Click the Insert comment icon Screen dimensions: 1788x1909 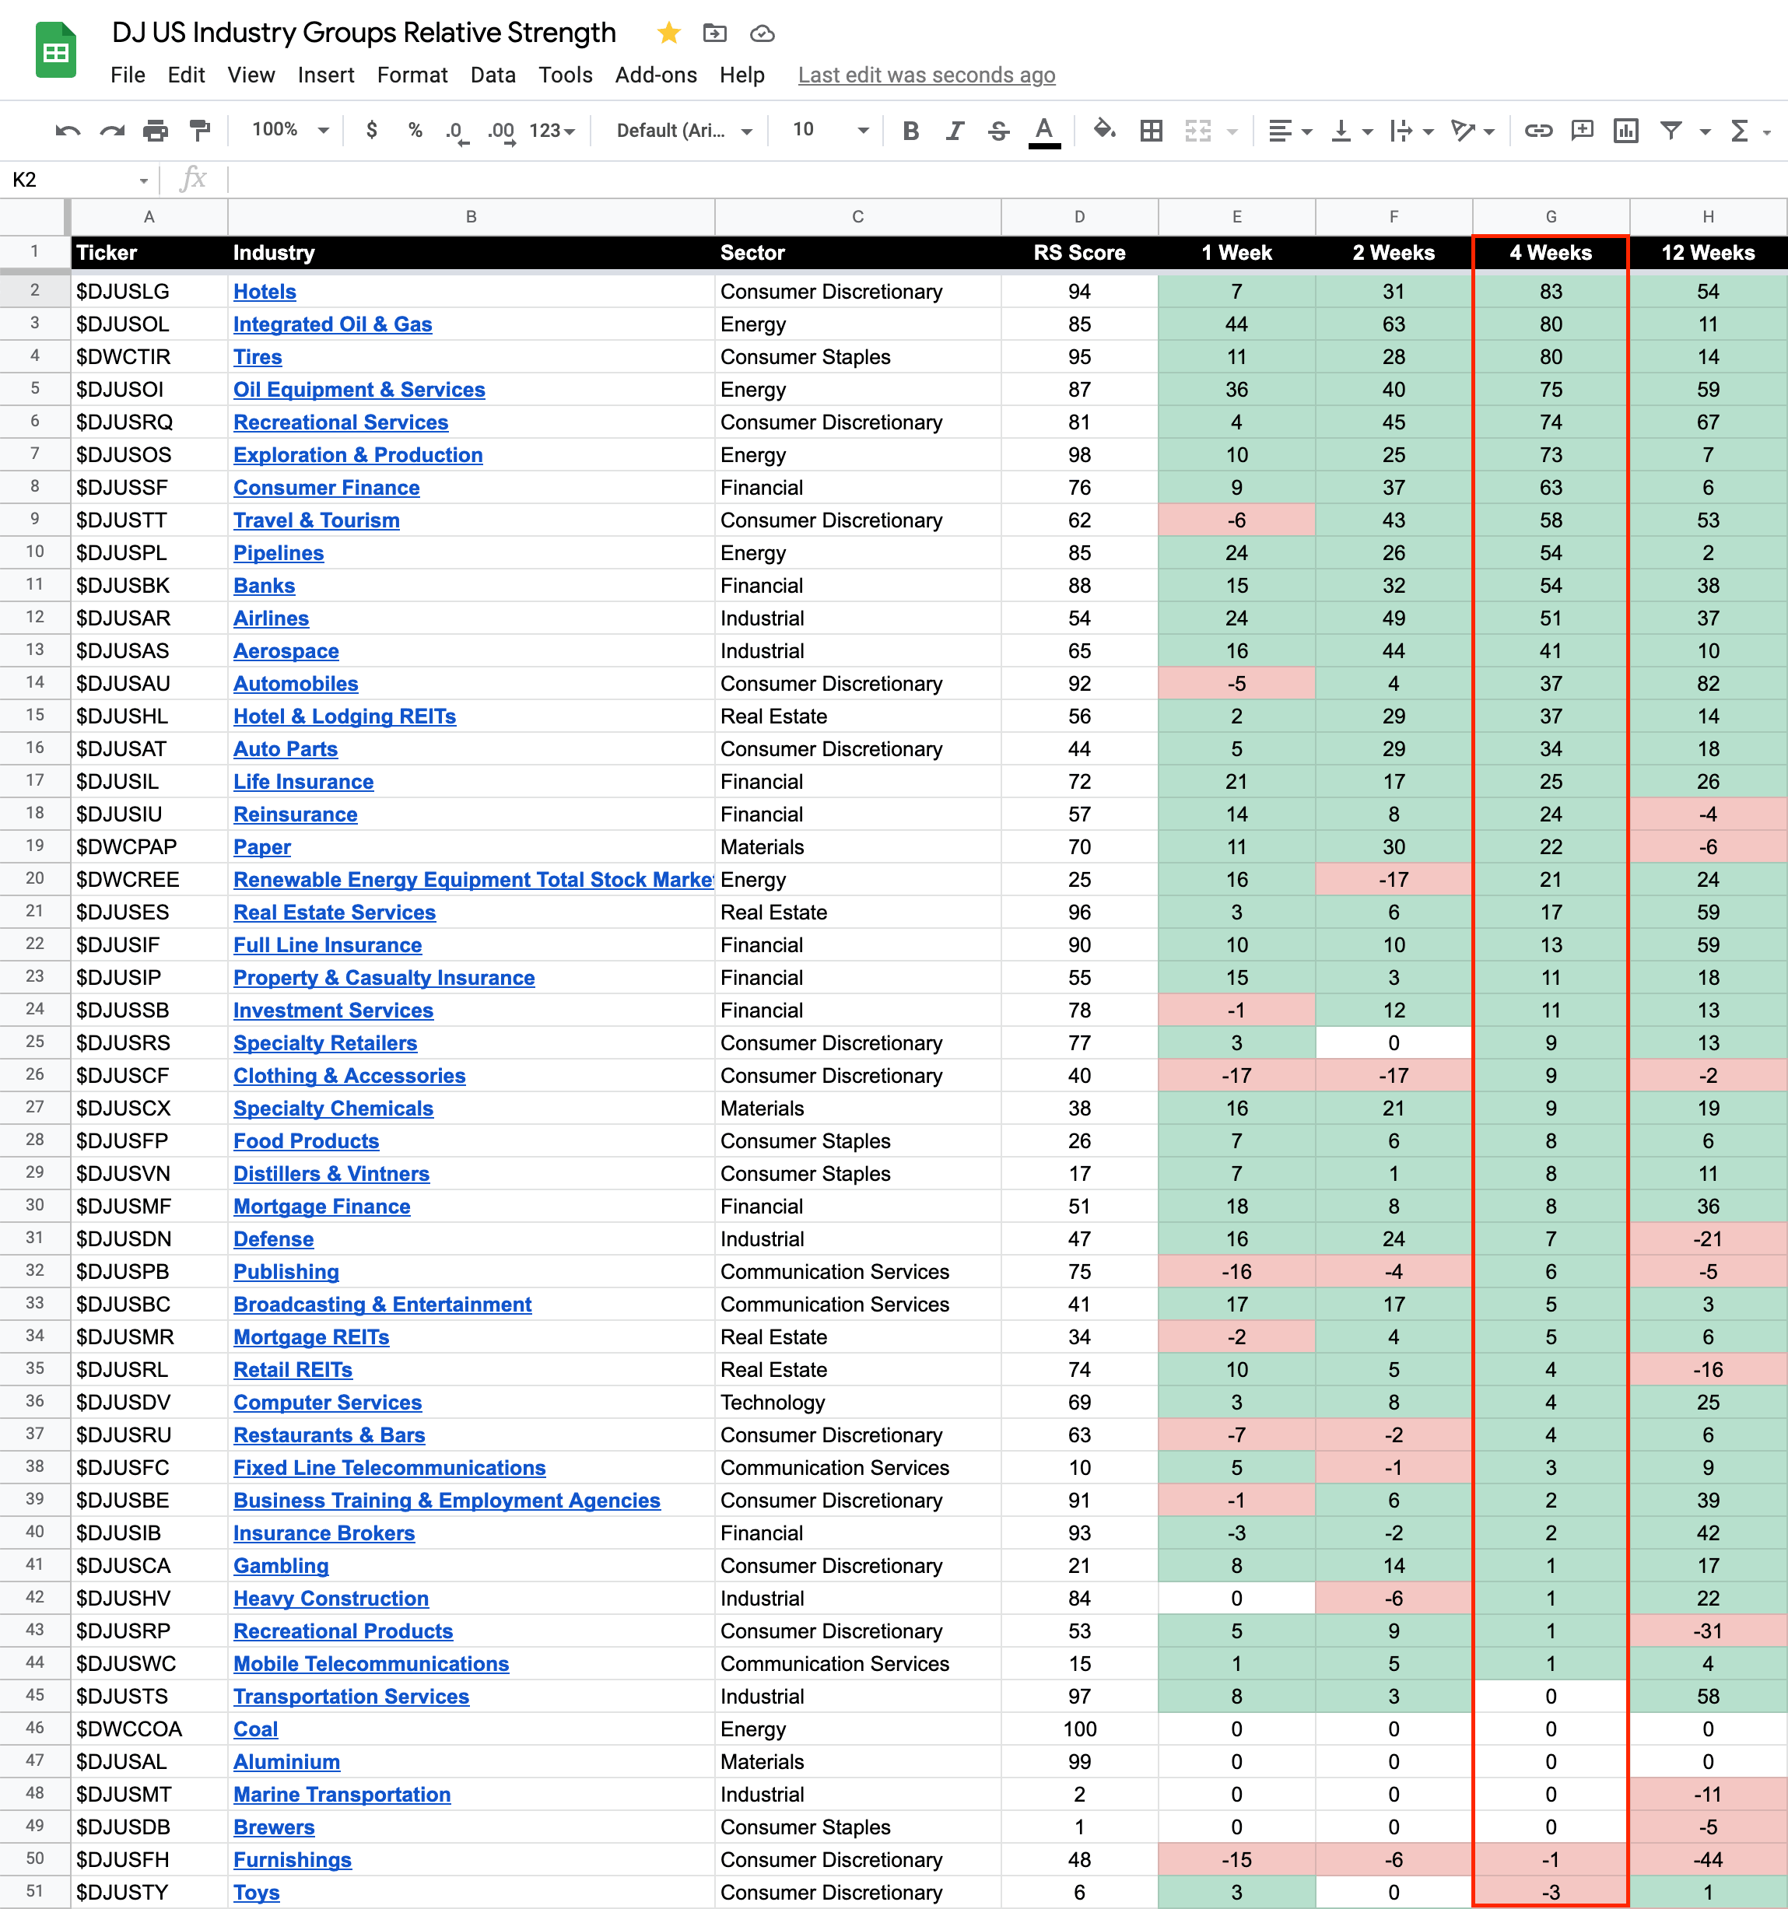(x=1582, y=131)
